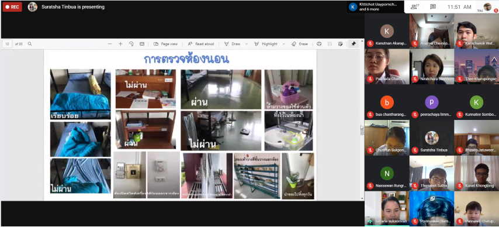Viewport: 499px width, 227px height.
Task: Click the Read aloud option
Action: [201, 44]
